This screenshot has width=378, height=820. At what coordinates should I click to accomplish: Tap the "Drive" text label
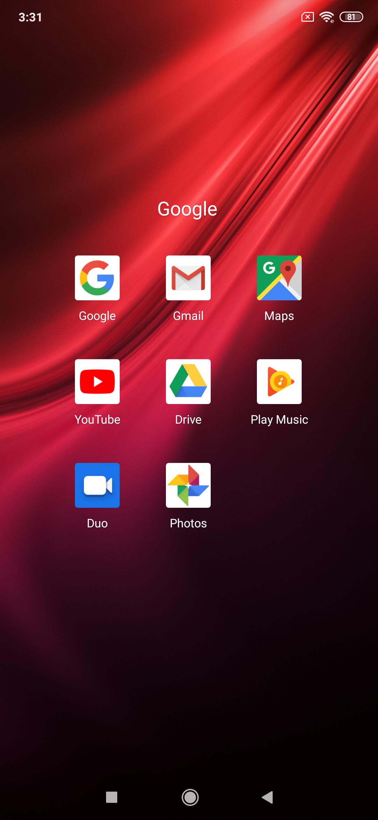[x=188, y=419]
